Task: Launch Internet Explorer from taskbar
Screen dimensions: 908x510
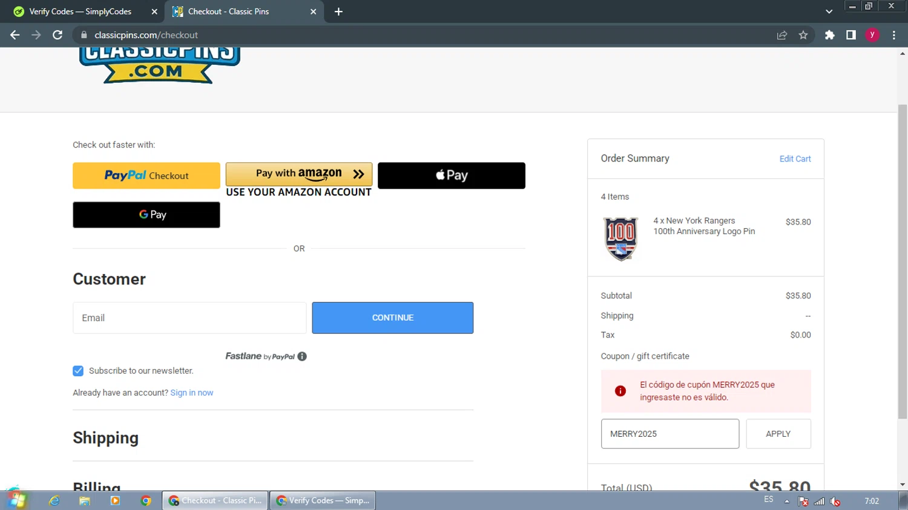Action: tap(54, 501)
